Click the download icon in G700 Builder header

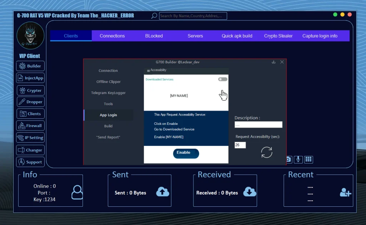pyautogui.click(x=273, y=62)
